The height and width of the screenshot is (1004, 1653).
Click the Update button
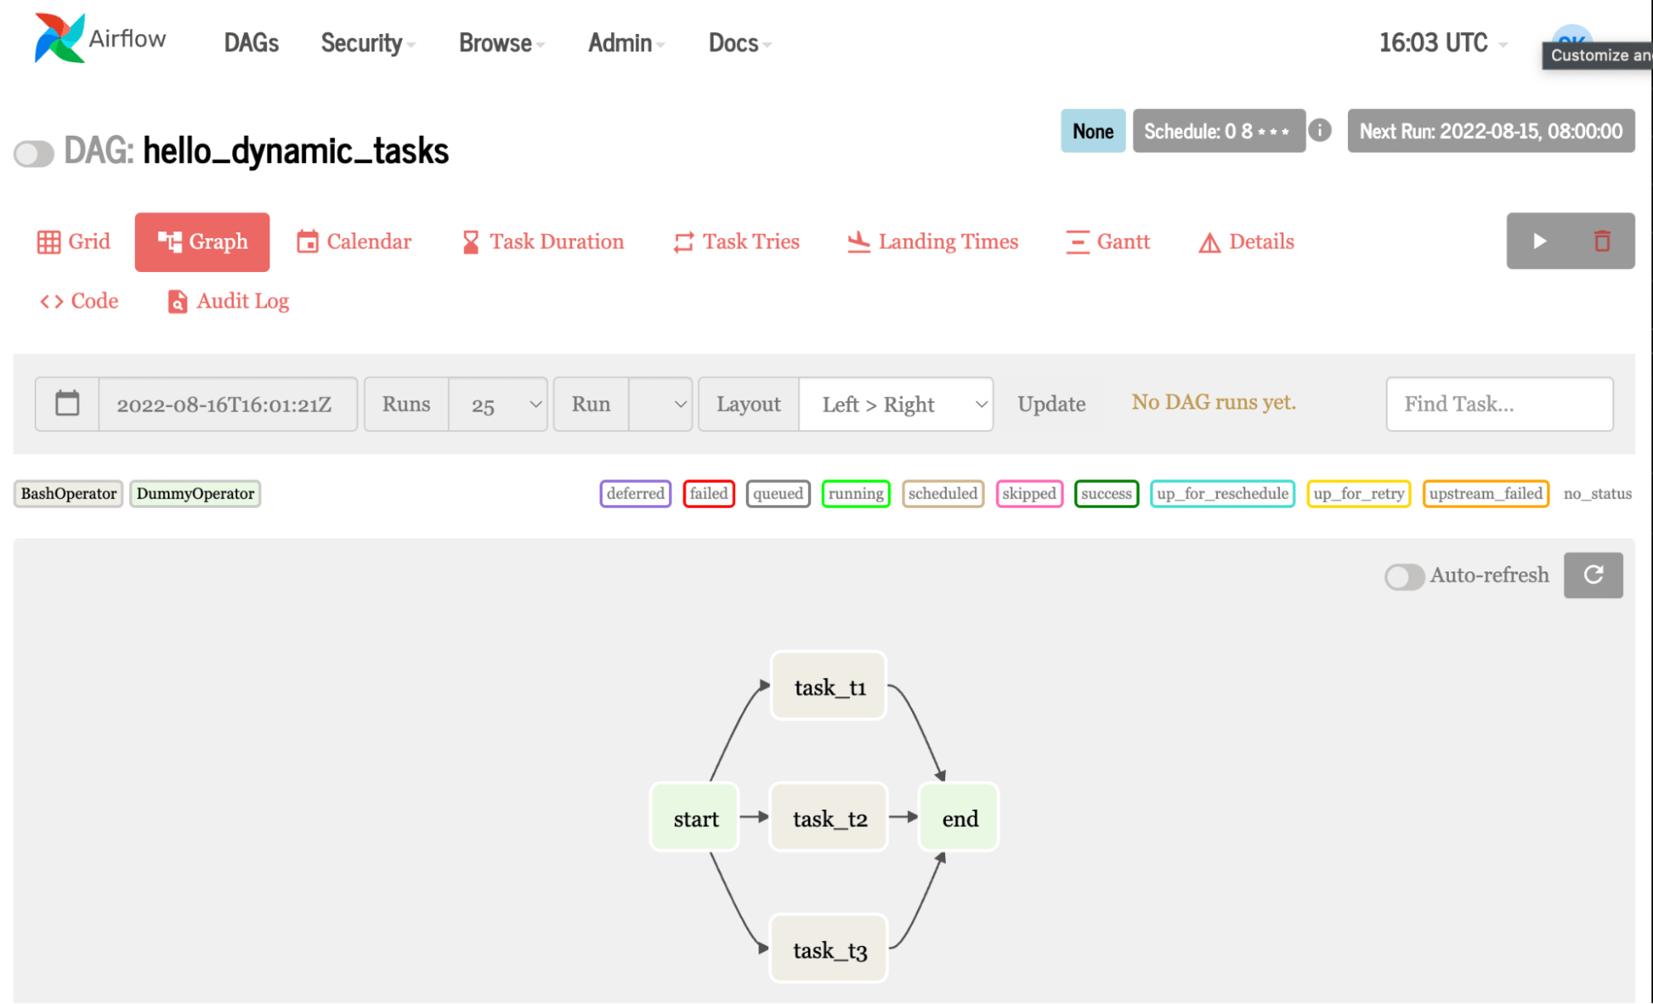tap(1051, 404)
